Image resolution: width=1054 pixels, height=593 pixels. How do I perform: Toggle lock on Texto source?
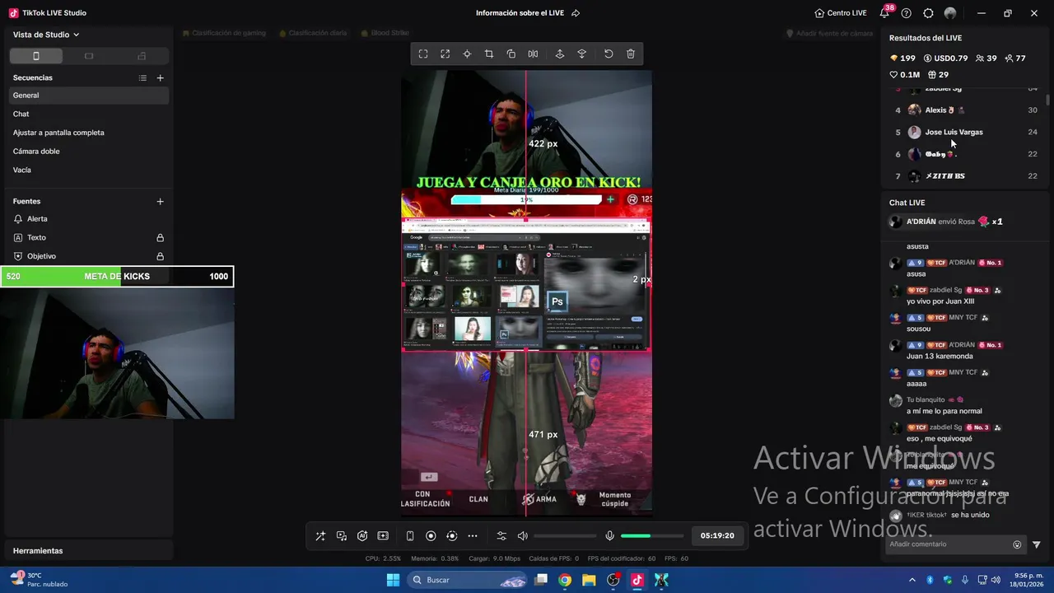161,237
